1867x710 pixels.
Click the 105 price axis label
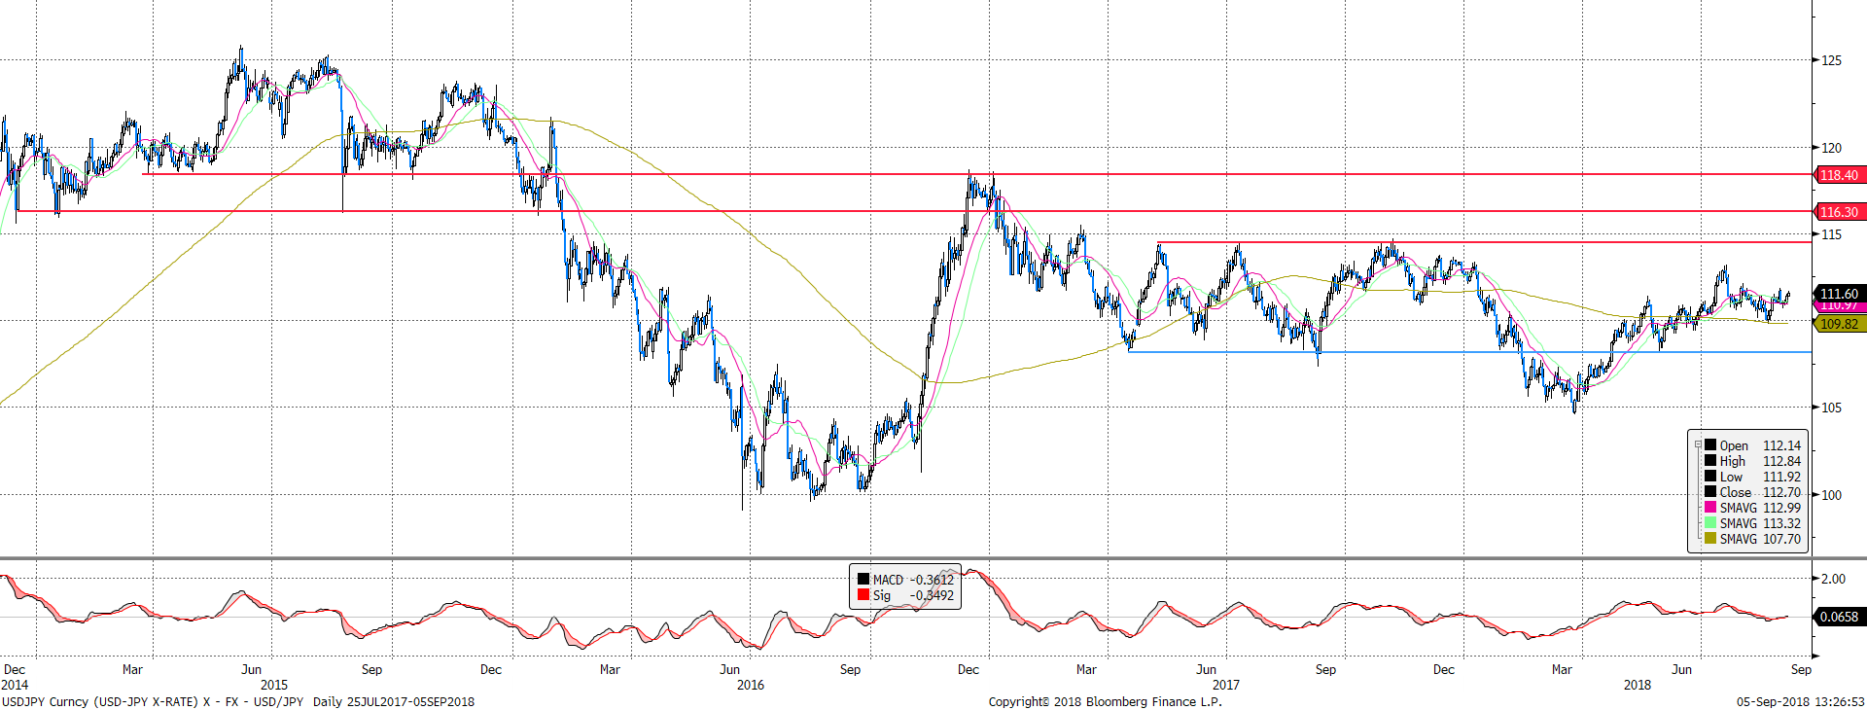[x=1831, y=408]
